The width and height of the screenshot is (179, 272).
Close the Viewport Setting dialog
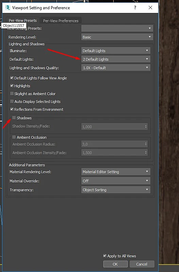click(x=150, y=7)
